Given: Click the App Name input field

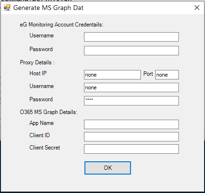Looking at the screenshot, I should [x=131, y=124].
